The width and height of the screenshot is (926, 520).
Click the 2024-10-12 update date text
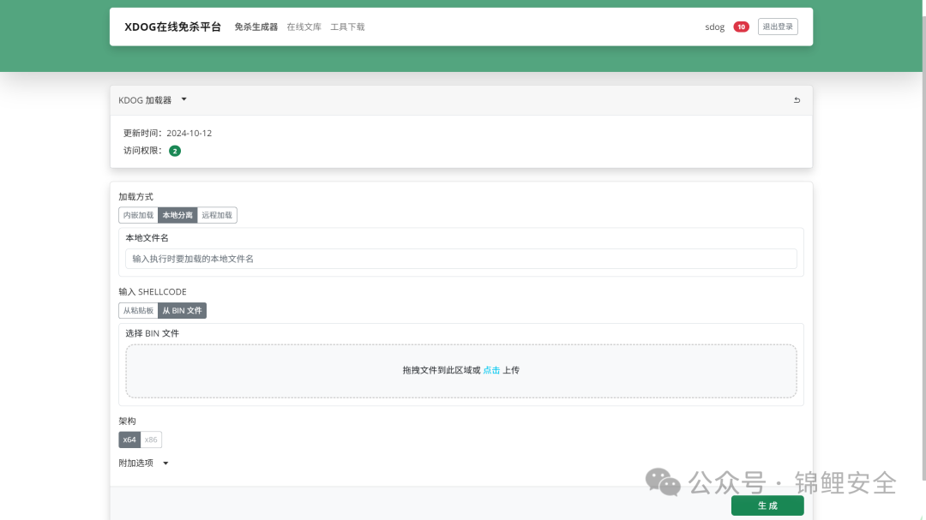point(189,134)
